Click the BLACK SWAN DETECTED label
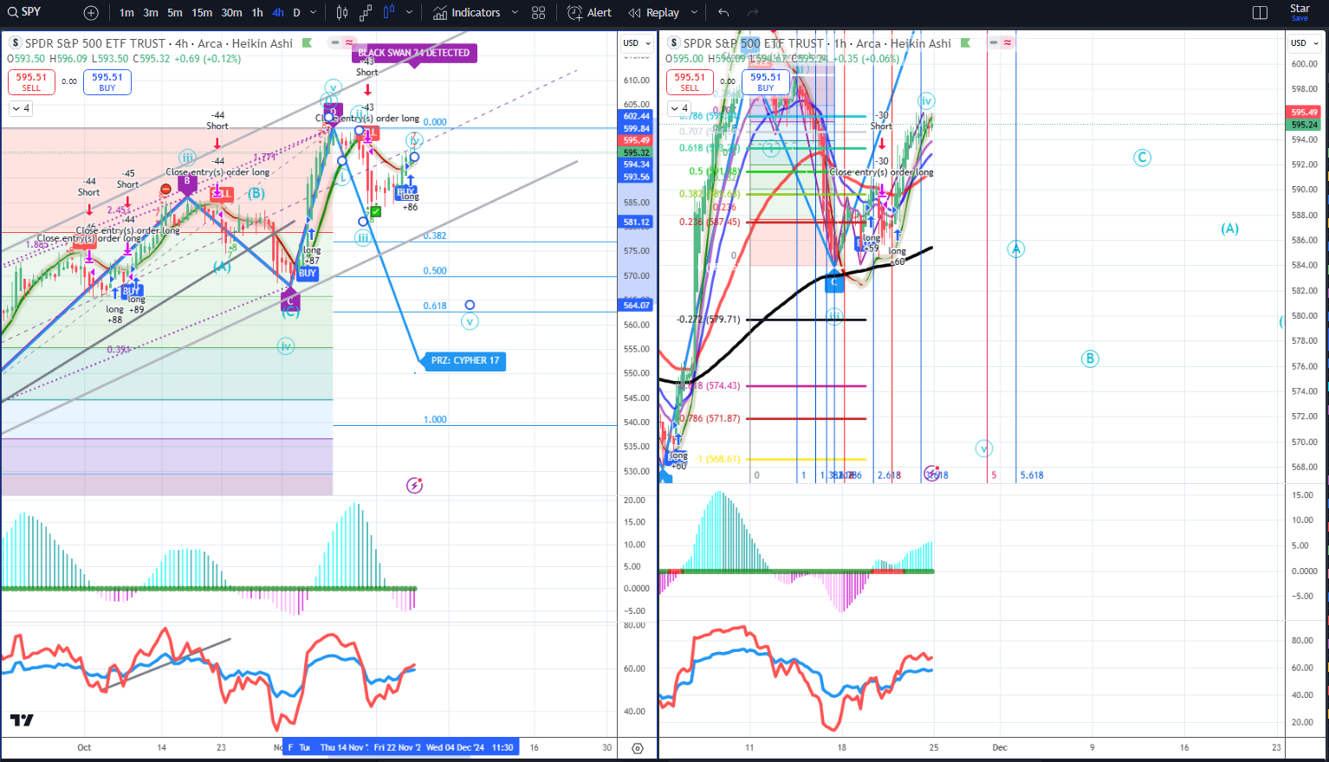The image size is (1329, 762). click(414, 53)
